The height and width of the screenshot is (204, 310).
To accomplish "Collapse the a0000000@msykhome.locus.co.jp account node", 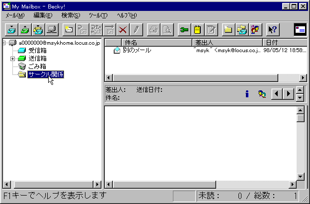I will tap(4, 43).
